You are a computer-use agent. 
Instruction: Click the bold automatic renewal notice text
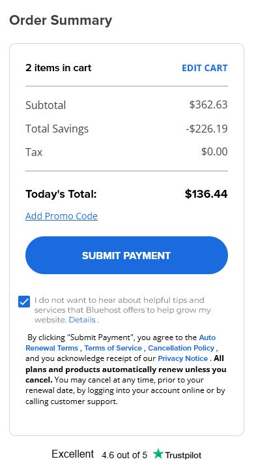pos(126,369)
